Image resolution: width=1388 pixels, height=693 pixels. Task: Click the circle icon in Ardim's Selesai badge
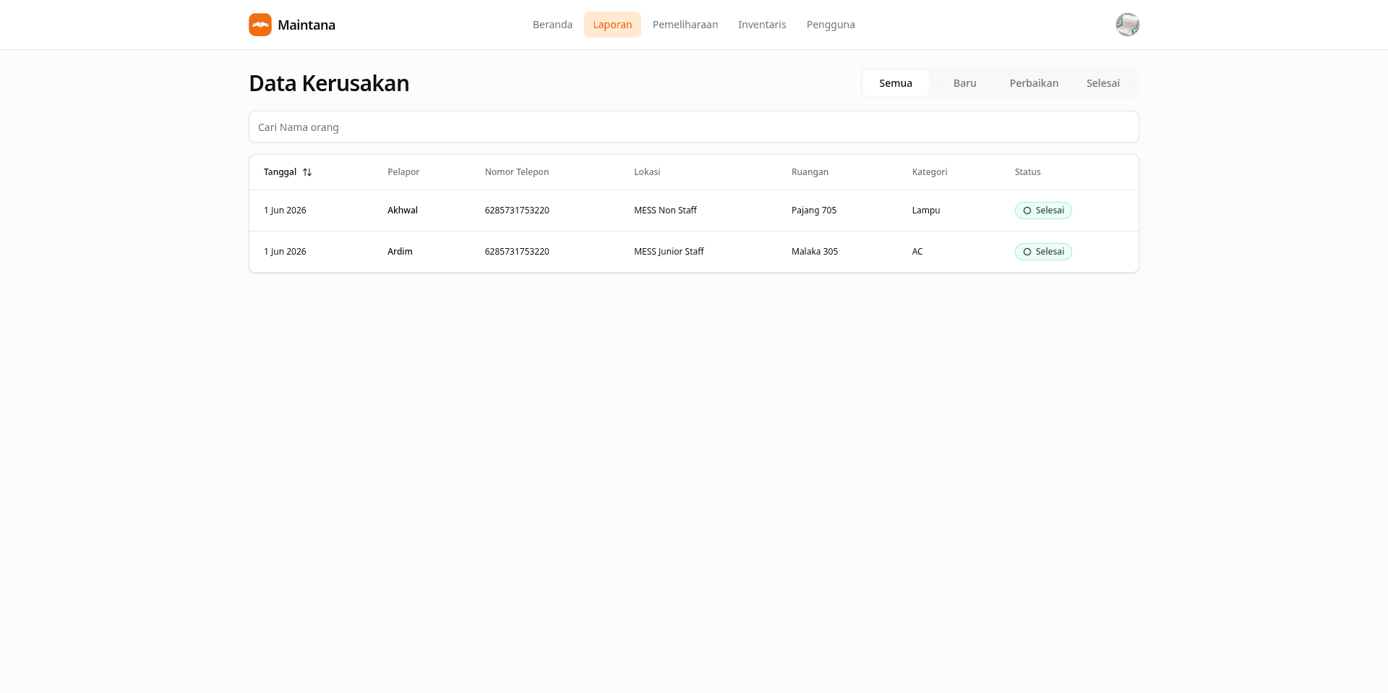pyautogui.click(x=1027, y=252)
